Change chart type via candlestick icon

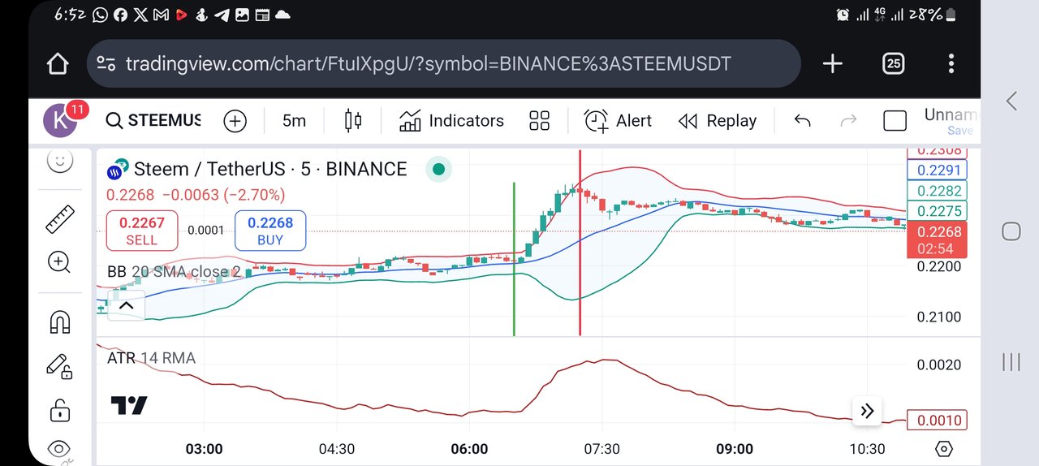pos(353,121)
